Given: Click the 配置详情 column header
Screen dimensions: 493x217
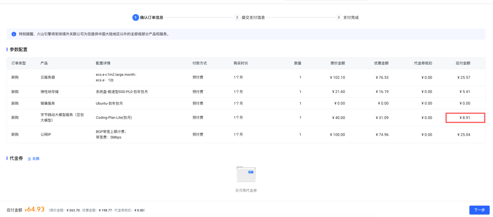Looking at the screenshot, I should tap(103, 63).
